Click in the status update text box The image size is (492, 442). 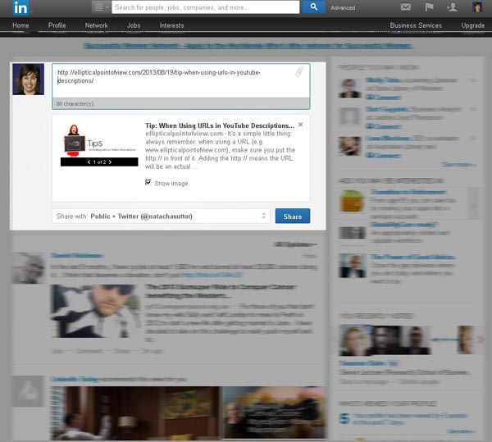click(x=180, y=81)
